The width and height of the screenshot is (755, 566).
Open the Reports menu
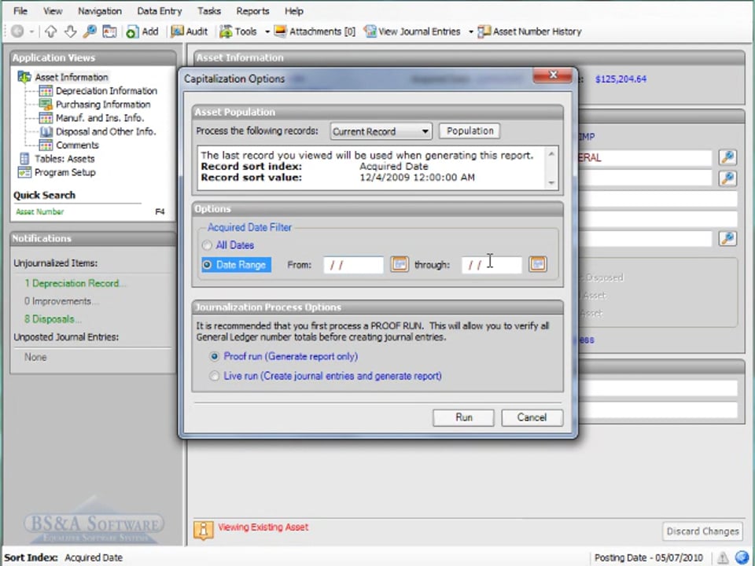click(252, 10)
